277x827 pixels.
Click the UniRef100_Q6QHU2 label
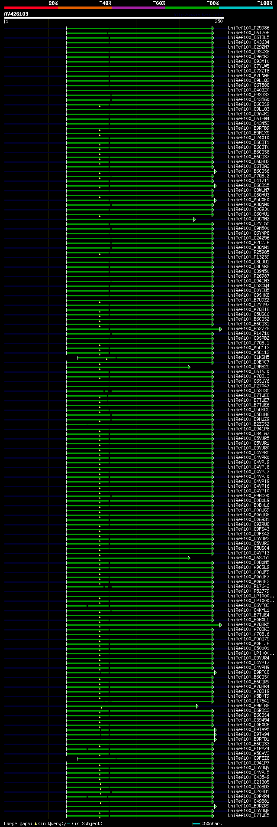pos(248,162)
